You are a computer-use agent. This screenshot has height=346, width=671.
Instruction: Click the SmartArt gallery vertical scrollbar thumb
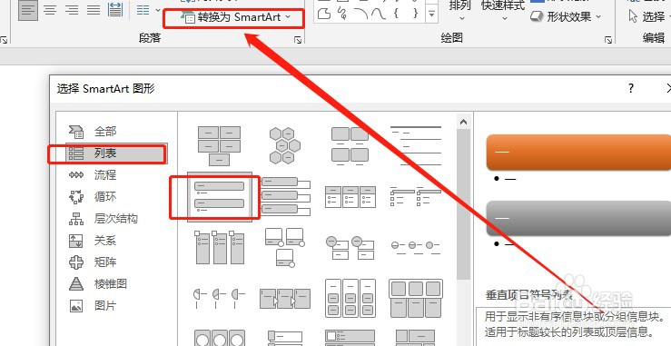click(463, 204)
